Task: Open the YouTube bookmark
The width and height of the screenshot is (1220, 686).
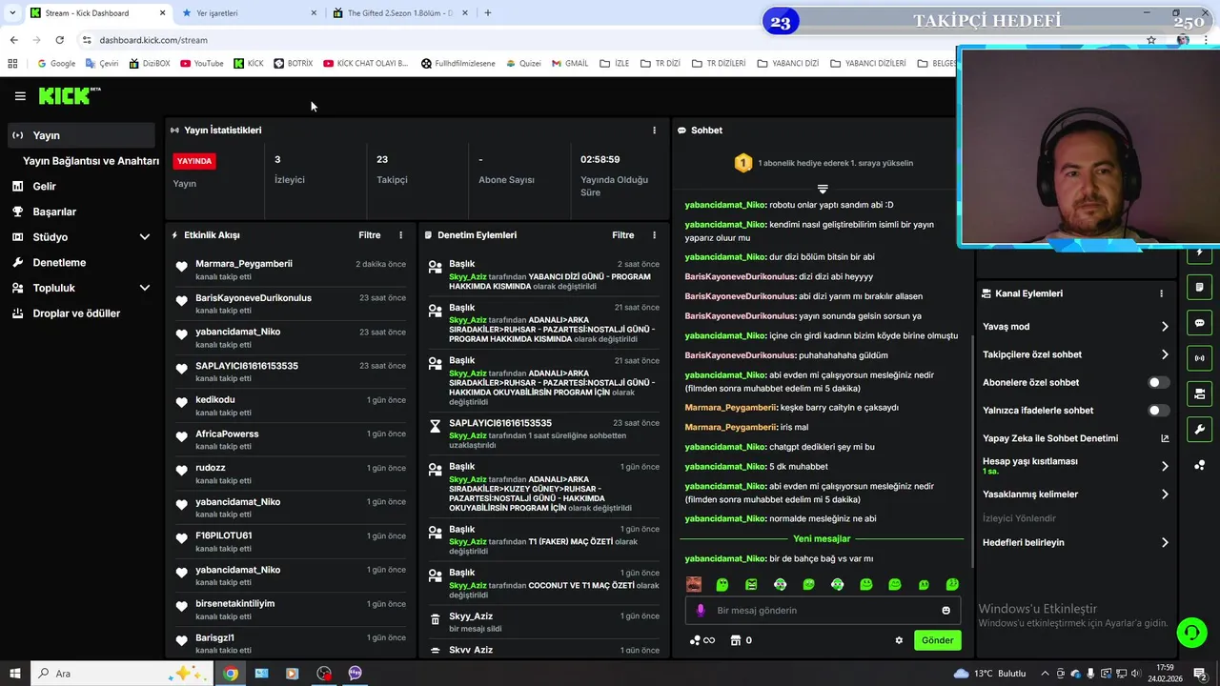Action: pos(201,64)
